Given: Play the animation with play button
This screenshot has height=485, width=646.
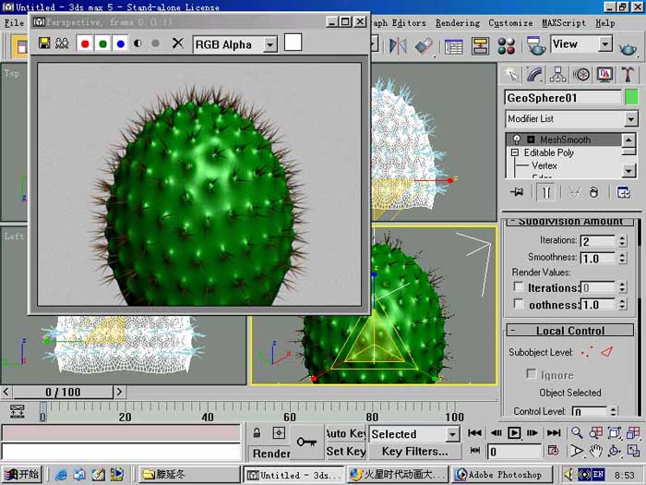Looking at the screenshot, I should 514,432.
